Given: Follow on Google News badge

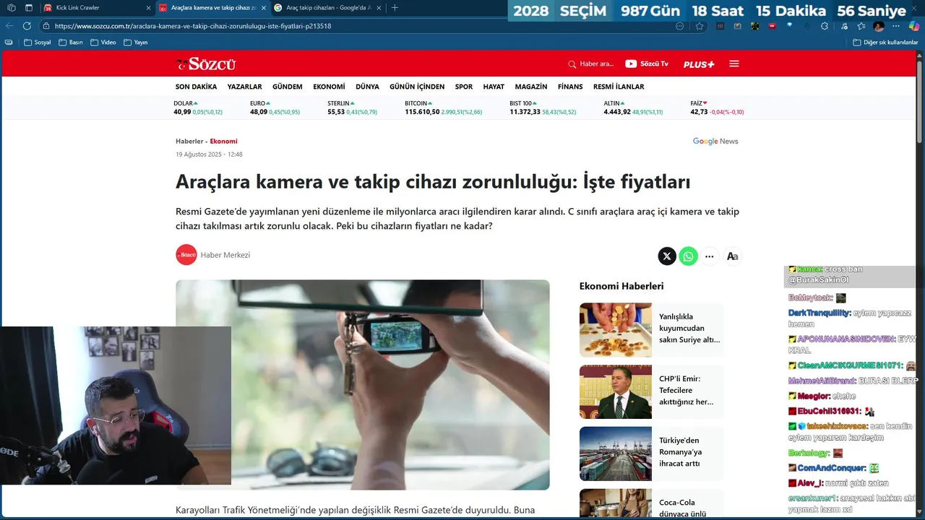Looking at the screenshot, I should (x=715, y=142).
